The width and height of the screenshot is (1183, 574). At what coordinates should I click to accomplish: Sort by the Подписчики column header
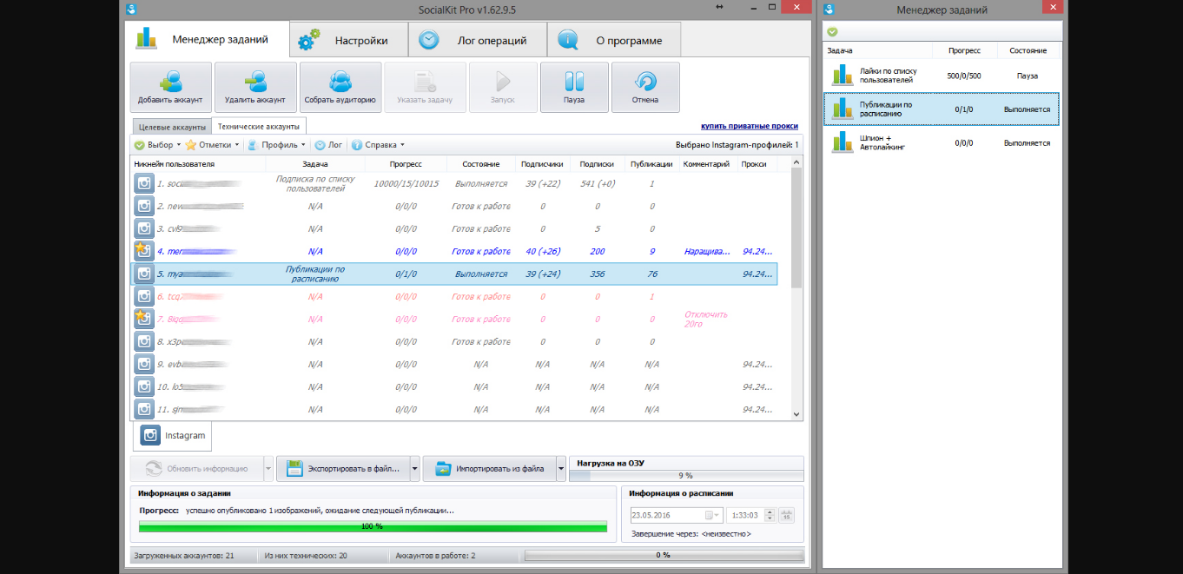click(542, 163)
